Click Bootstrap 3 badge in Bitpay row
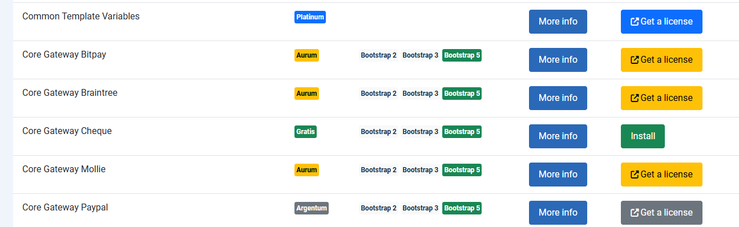Image resolution: width=739 pixels, height=227 pixels. [421, 55]
